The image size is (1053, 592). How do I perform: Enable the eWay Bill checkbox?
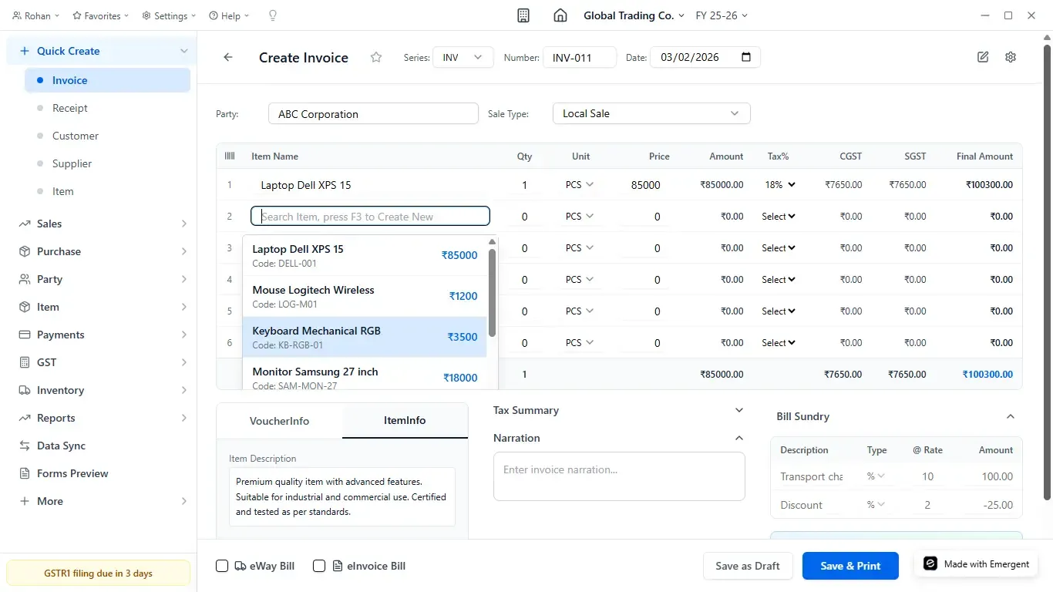point(222,566)
